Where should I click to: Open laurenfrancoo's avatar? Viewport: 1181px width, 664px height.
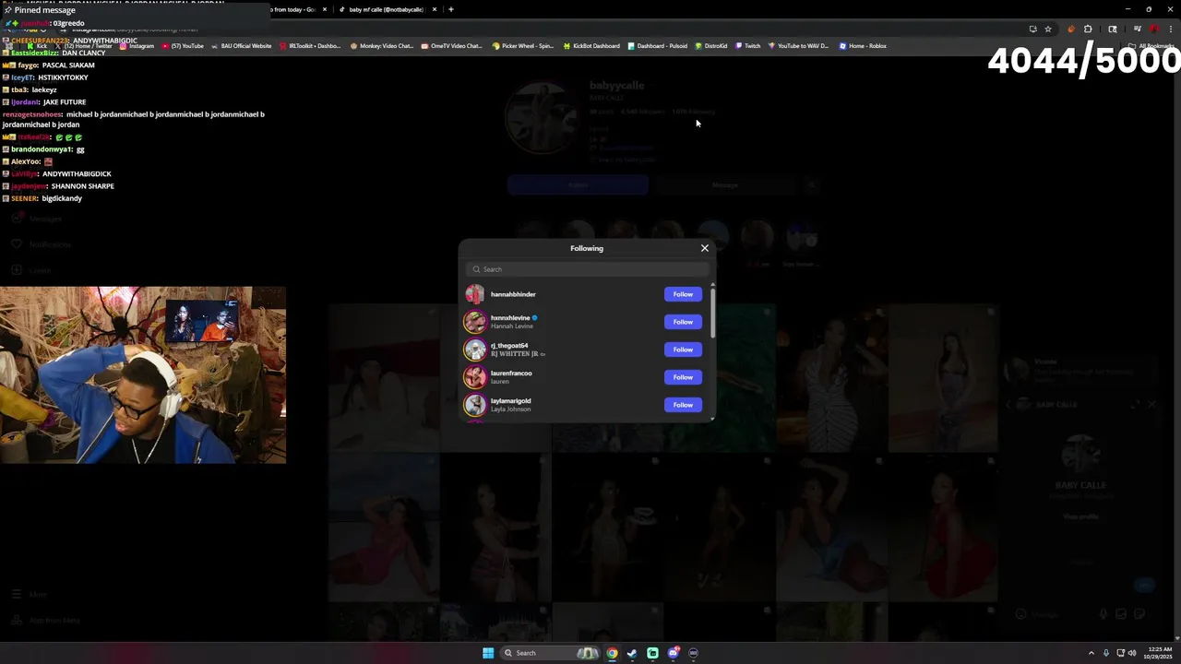(475, 377)
